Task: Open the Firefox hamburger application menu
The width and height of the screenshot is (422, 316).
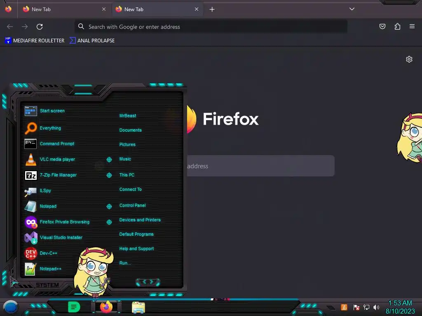Action: pos(412,26)
